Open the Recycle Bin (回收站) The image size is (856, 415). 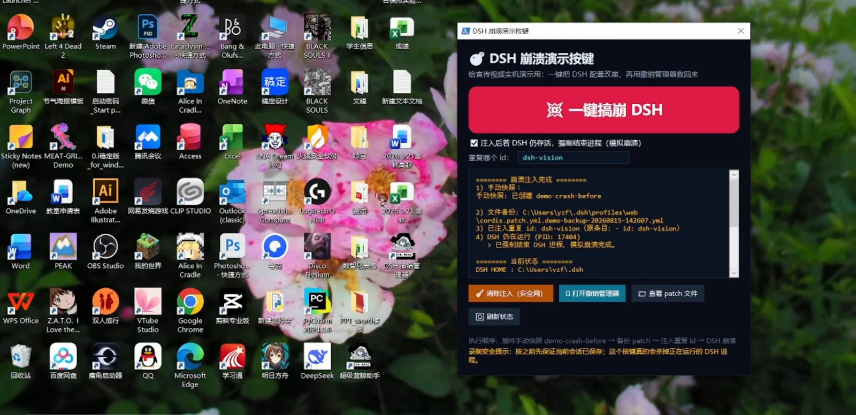[21, 362]
